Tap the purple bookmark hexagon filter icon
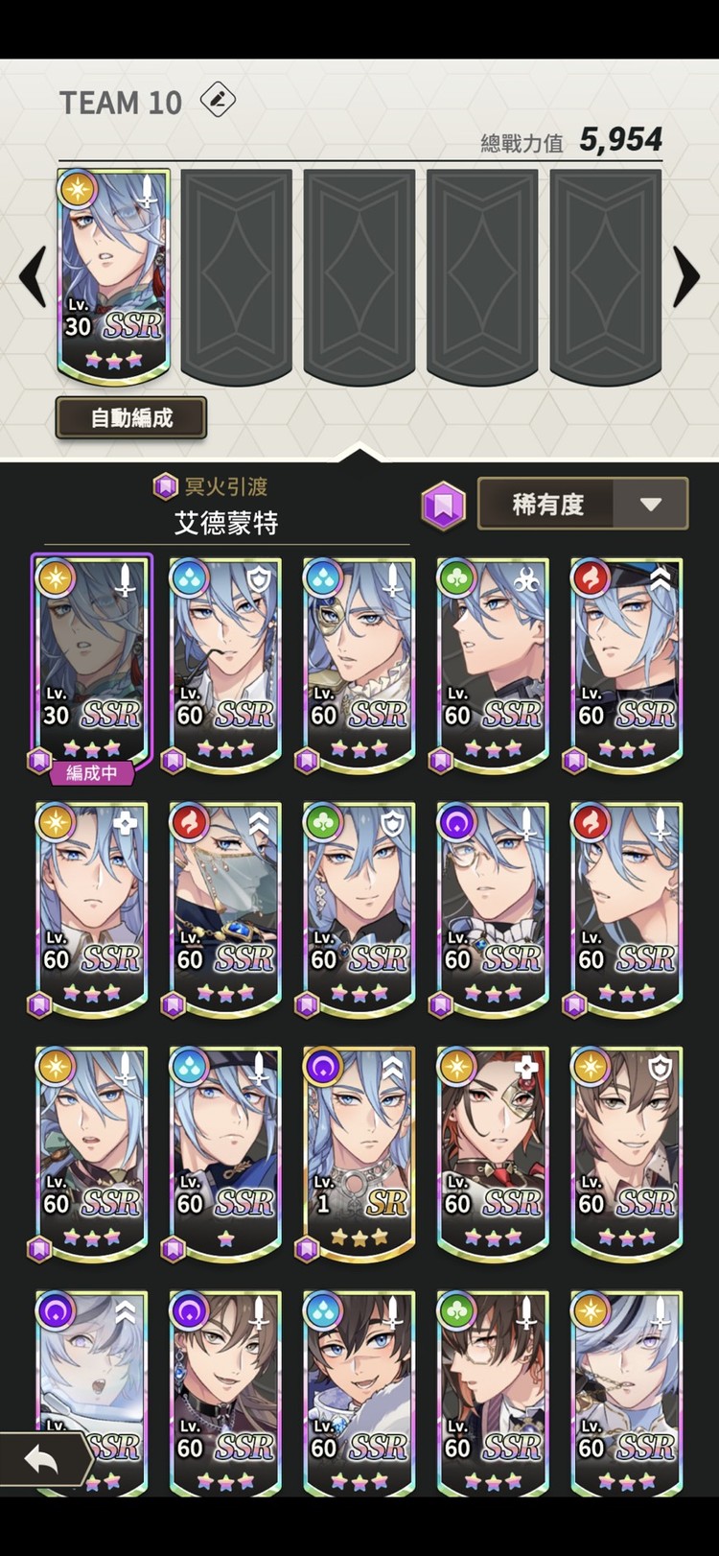The width and height of the screenshot is (719, 1556). coord(443,505)
